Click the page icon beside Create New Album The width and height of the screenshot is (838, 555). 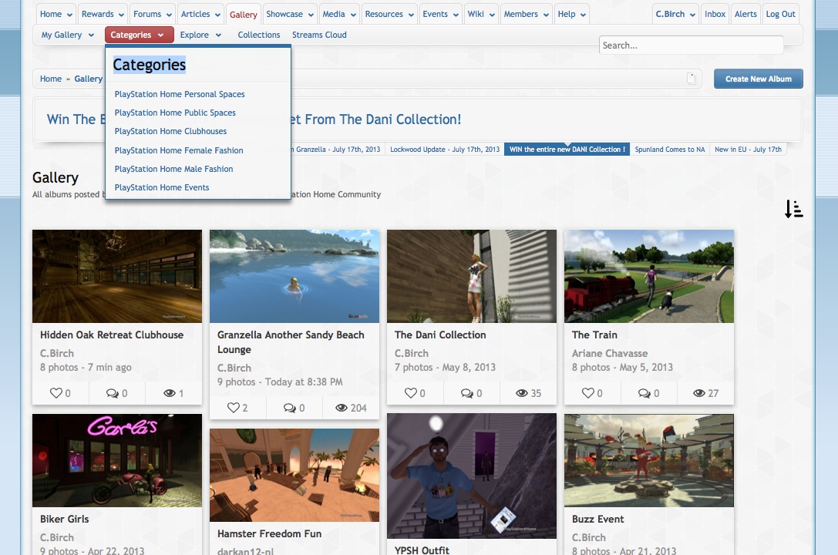pos(691,79)
